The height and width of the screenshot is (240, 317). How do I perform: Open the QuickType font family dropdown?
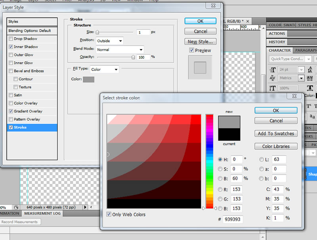290,59
